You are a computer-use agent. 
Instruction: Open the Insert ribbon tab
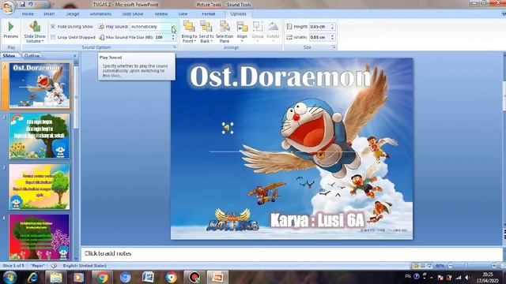(49, 14)
